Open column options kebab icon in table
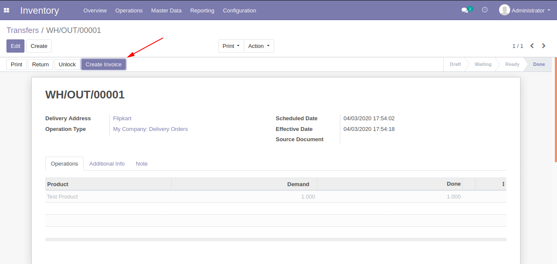The height and width of the screenshot is (264, 557). pos(503,184)
